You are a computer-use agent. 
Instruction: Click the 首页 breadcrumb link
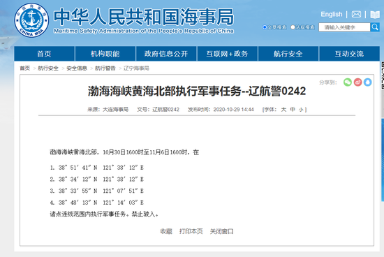[24, 68]
